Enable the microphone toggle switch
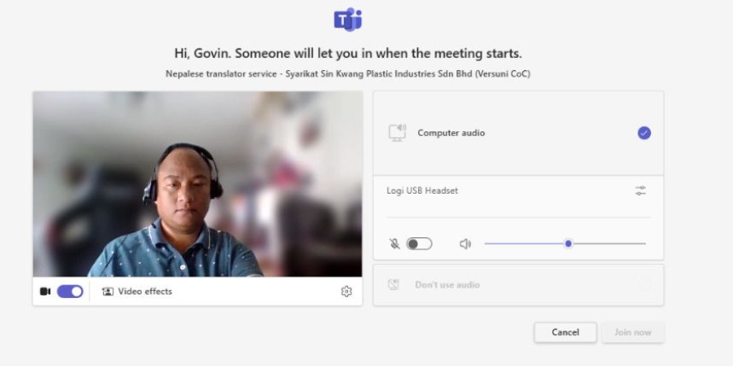The height and width of the screenshot is (367, 733). coord(419,243)
